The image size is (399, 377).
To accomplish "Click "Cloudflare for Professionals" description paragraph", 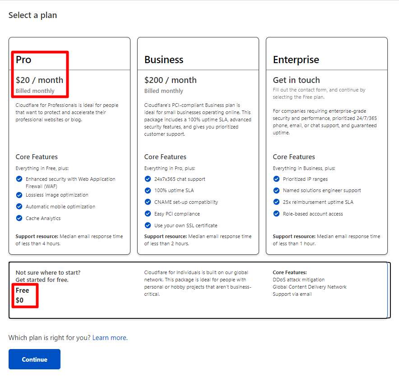I will click(67, 112).
